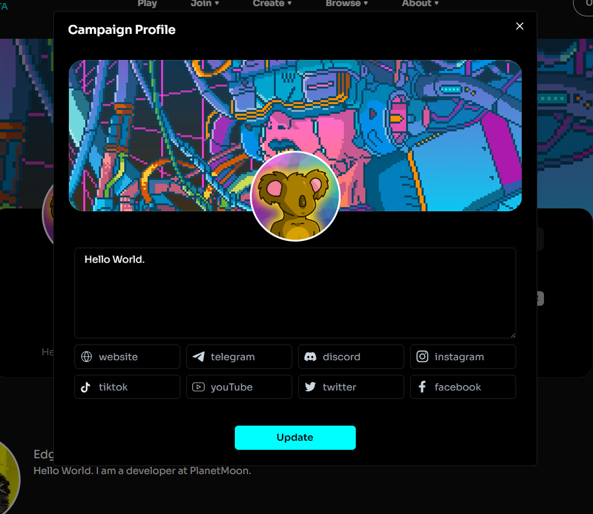Select the koala profile avatar
The image size is (593, 514).
(295, 196)
